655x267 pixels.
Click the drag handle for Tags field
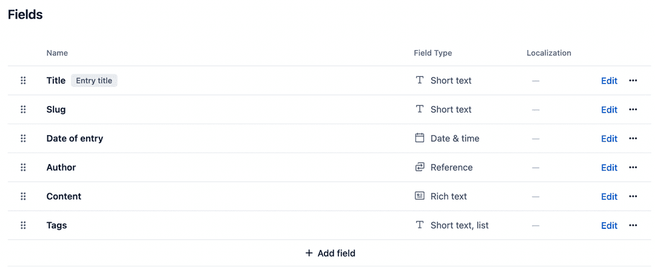pos(23,226)
